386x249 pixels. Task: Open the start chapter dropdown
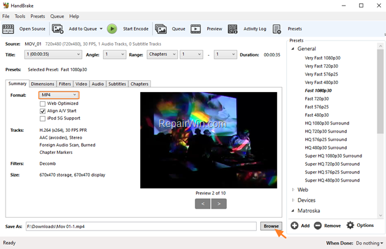[x=191, y=54]
